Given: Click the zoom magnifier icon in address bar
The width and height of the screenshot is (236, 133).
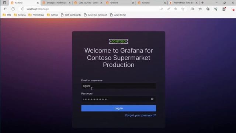Looking at the screenshot, I should (176, 9).
